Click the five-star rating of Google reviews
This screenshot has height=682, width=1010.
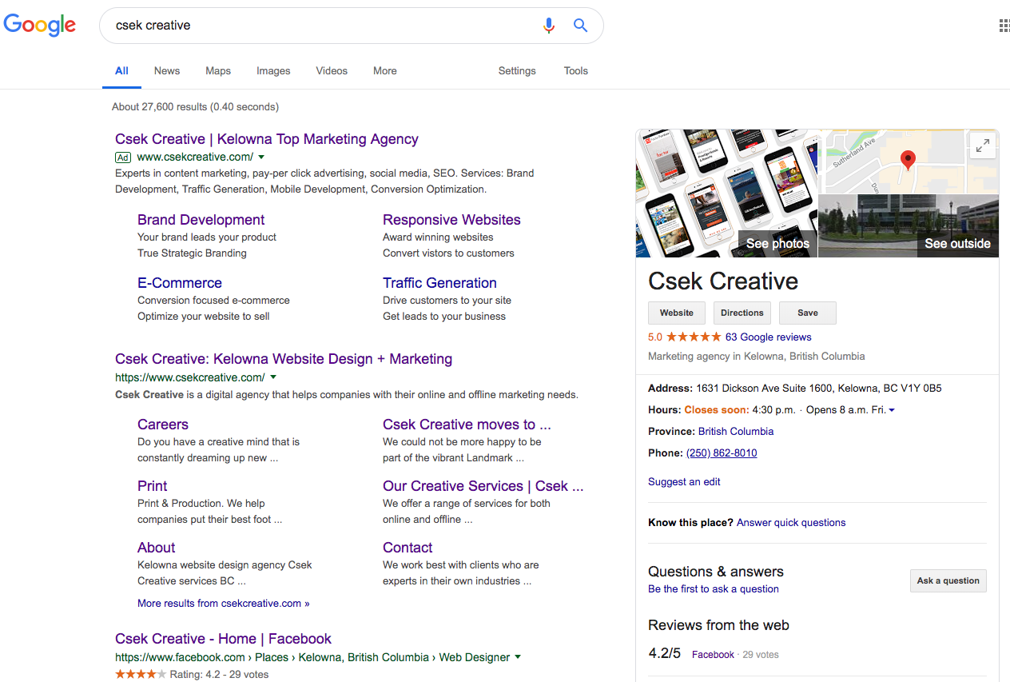pos(694,337)
